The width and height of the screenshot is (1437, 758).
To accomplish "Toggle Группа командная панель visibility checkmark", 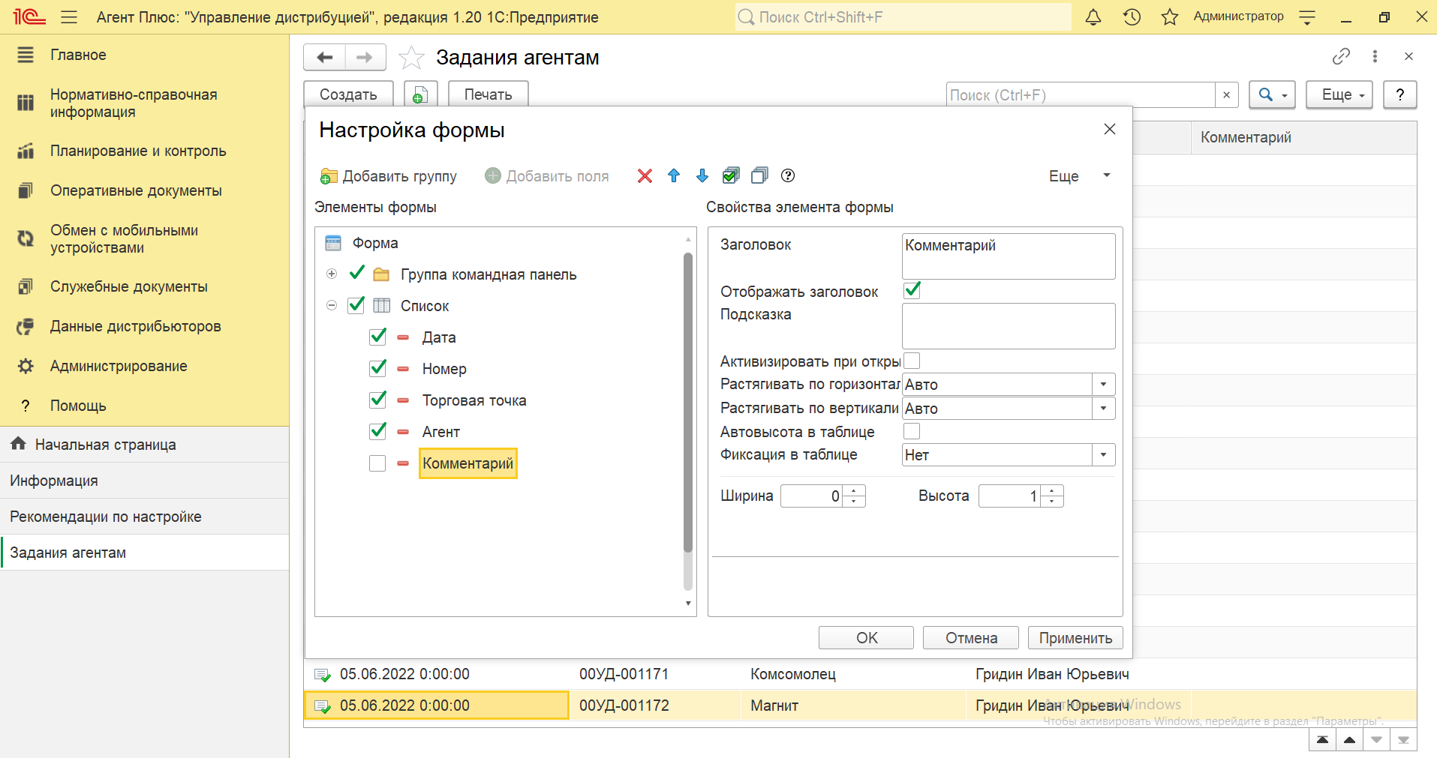I will 357,273.
